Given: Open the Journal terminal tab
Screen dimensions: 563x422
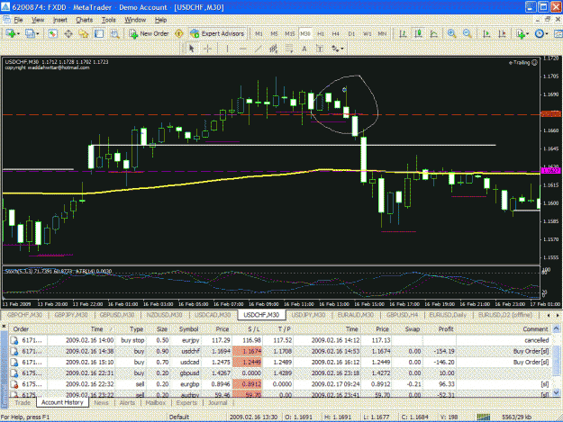Looking at the screenshot, I should (x=218, y=402).
